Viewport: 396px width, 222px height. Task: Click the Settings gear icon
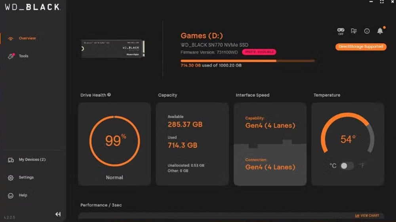11,178
